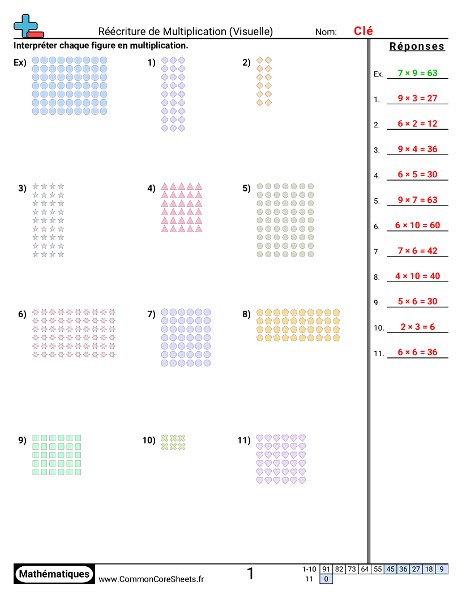The height and width of the screenshot is (598, 462).
Task: Click the Mathématiques badge in the footer
Action: point(54,574)
